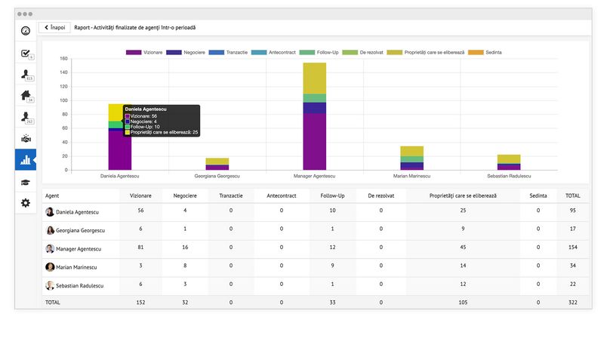607x338 pixels.
Task: Click Marian Marinescu's avatar photo
Action: (50, 267)
